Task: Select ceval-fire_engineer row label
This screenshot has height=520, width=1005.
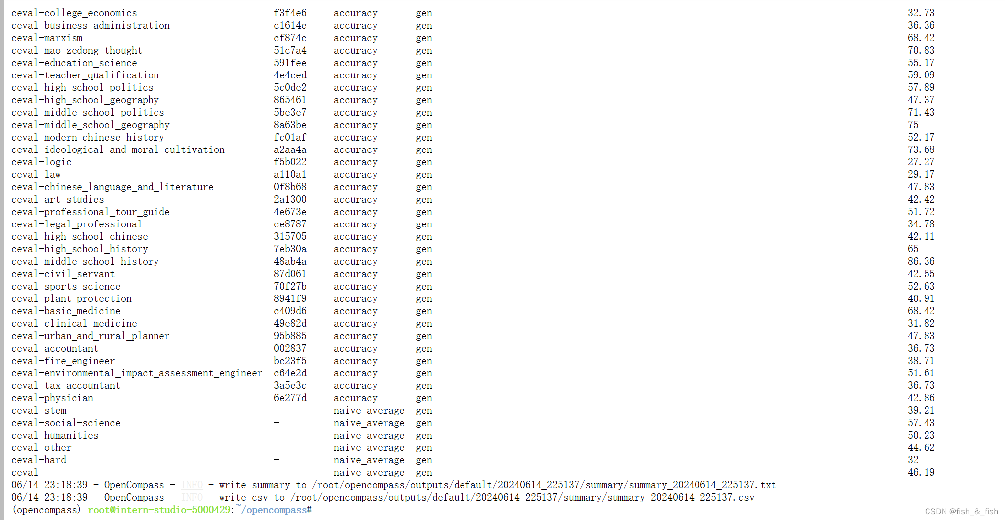Action: (63, 361)
